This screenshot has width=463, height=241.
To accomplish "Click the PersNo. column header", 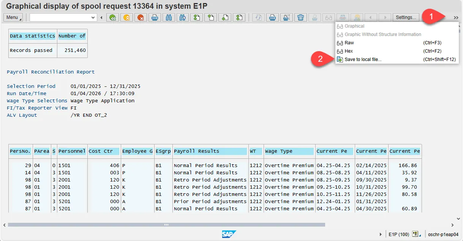I will pyautogui.click(x=20, y=151).
